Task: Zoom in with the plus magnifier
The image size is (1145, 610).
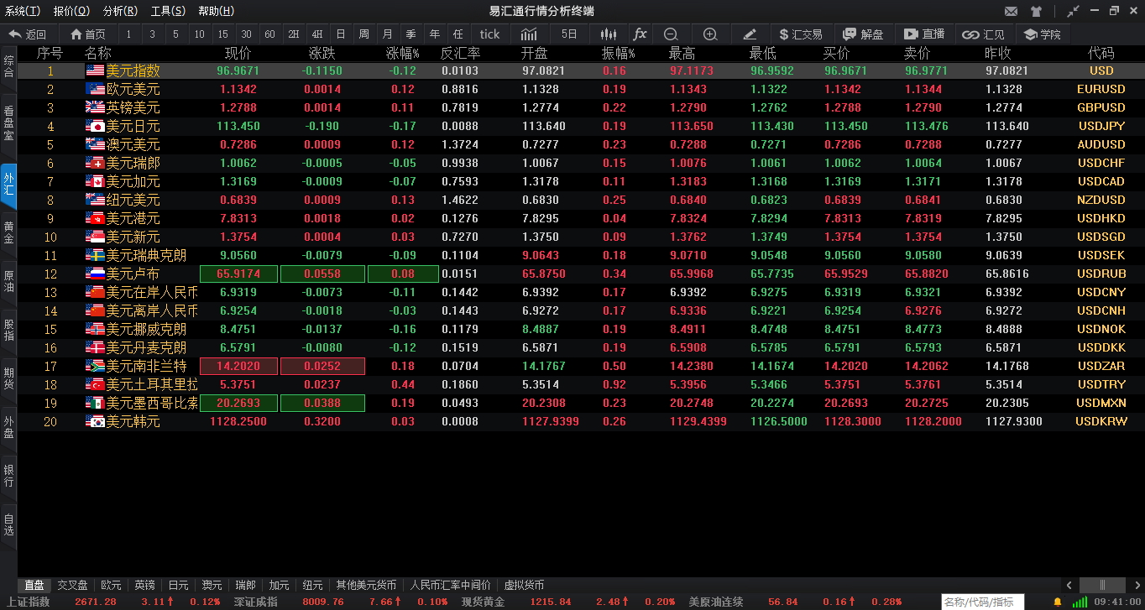Action: pyautogui.click(x=710, y=34)
